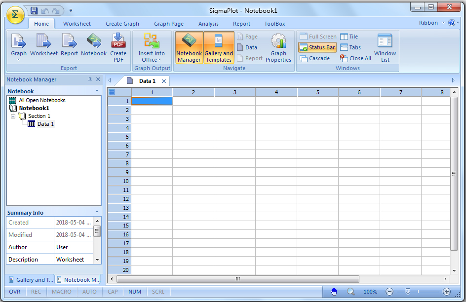Select the hand pan tool in status bar
466x302 pixels.
click(334, 292)
